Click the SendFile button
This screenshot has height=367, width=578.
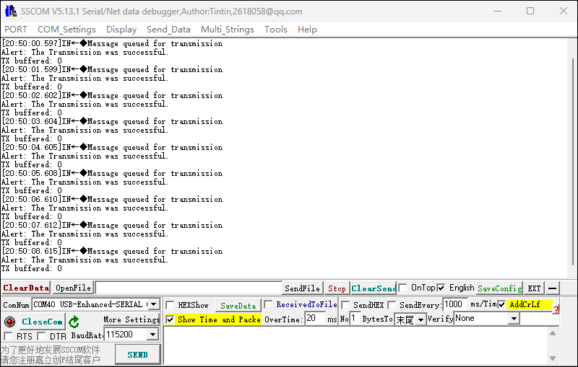pos(302,288)
